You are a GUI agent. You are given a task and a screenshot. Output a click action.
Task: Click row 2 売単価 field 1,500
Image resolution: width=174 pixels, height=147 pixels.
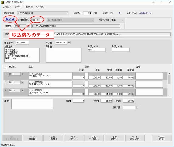(117, 86)
